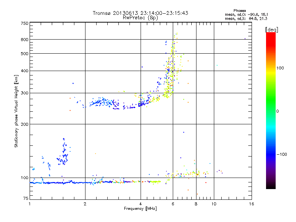Click the colorbar label '-100'
This screenshot has height=222, width=296.
[282, 154]
